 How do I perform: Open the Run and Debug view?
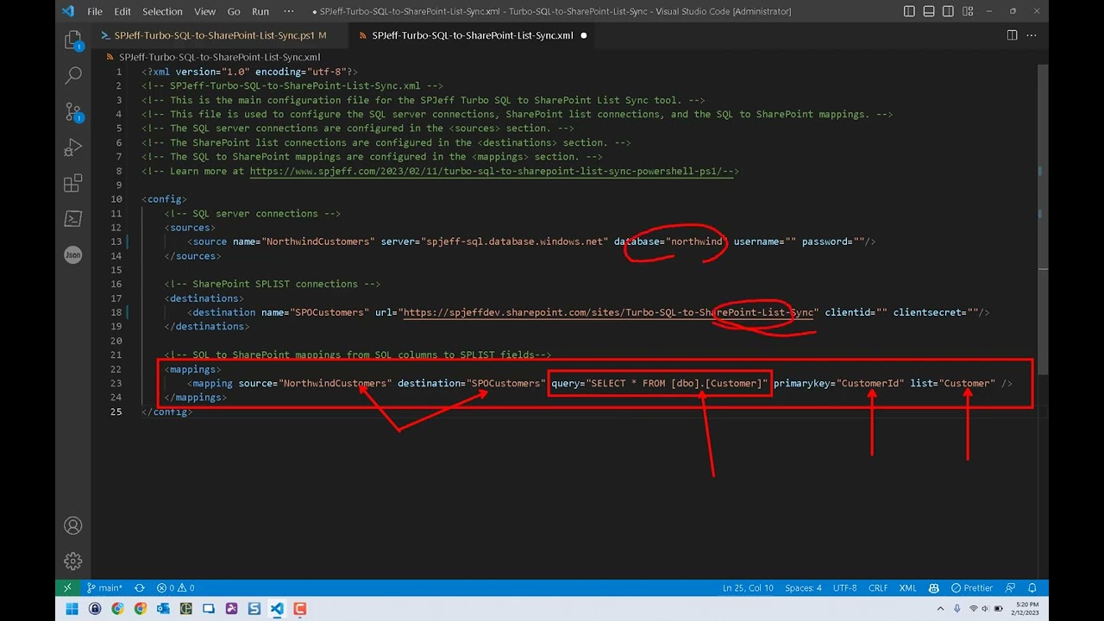point(73,147)
